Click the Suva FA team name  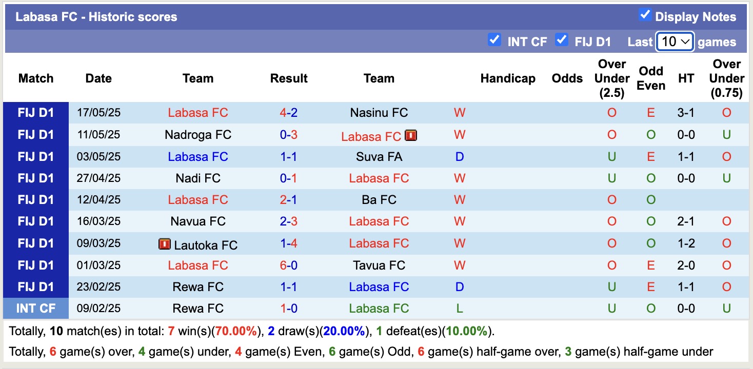coord(379,156)
